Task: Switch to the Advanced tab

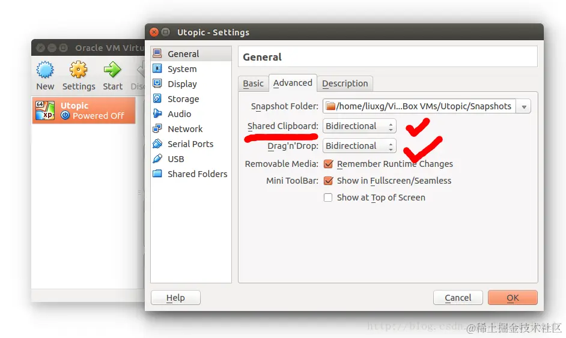Action: (293, 83)
